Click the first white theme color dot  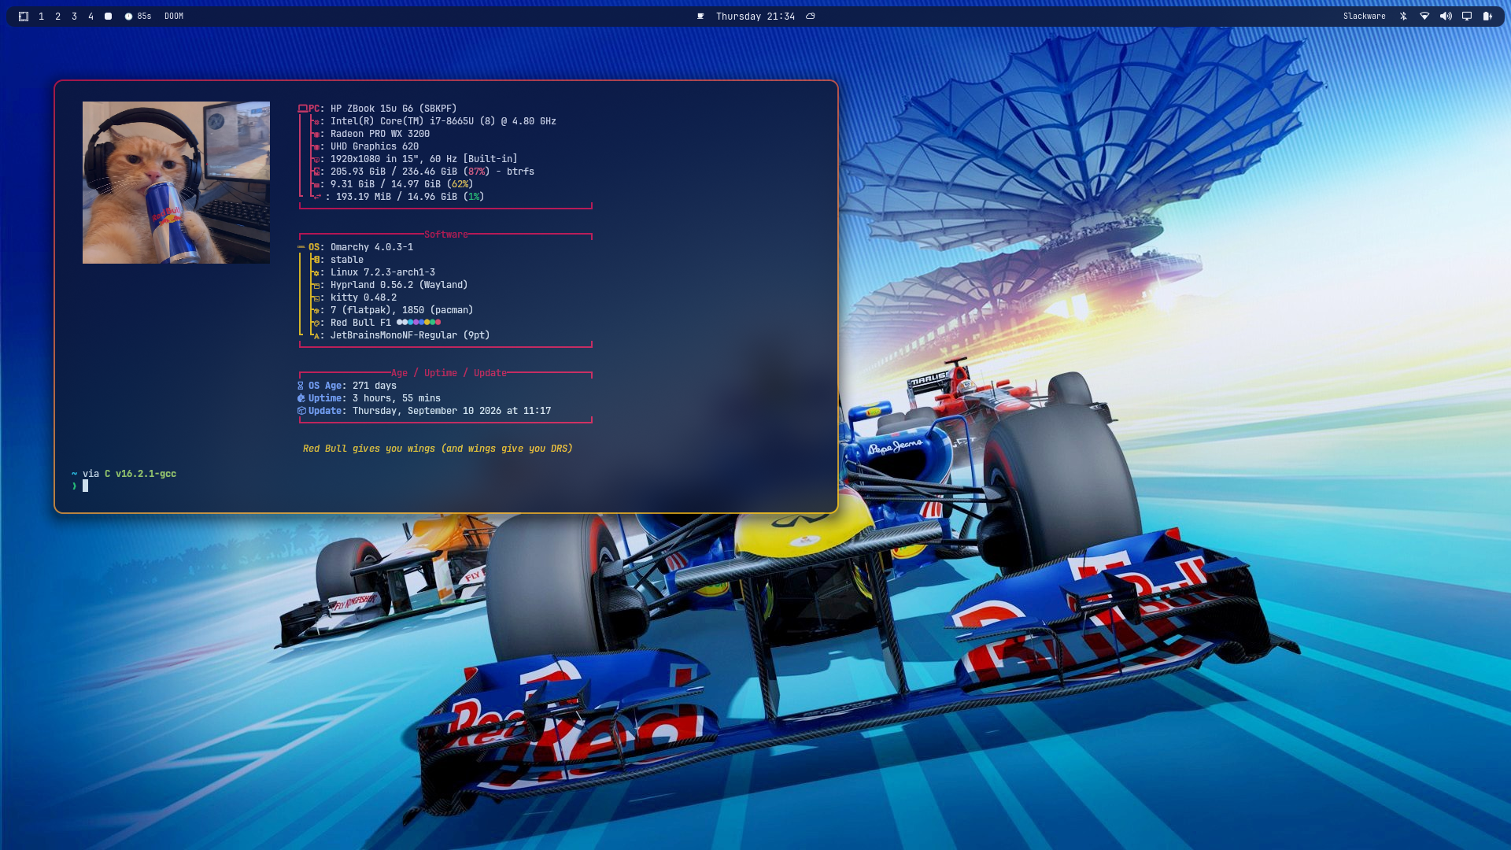pos(400,322)
